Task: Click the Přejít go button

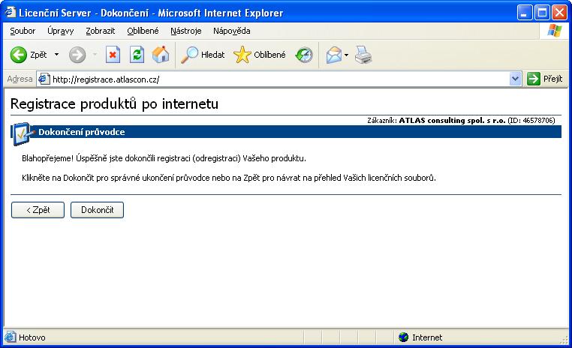Action: (x=545, y=79)
